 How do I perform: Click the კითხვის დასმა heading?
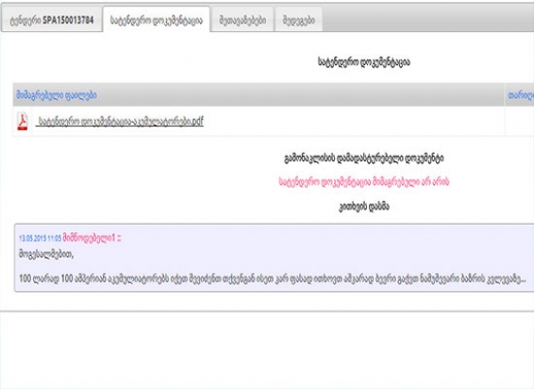coord(364,207)
